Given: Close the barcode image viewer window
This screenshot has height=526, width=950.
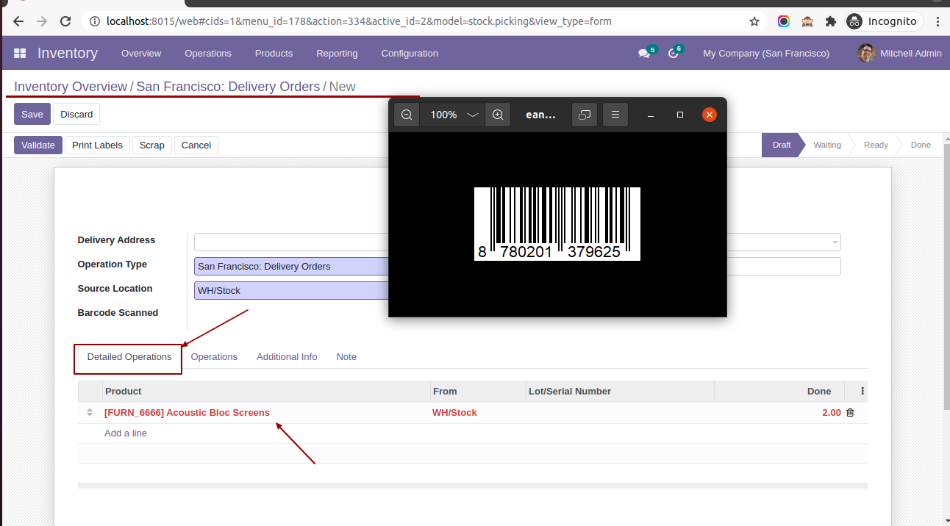Looking at the screenshot, I should tap(710, 115).
